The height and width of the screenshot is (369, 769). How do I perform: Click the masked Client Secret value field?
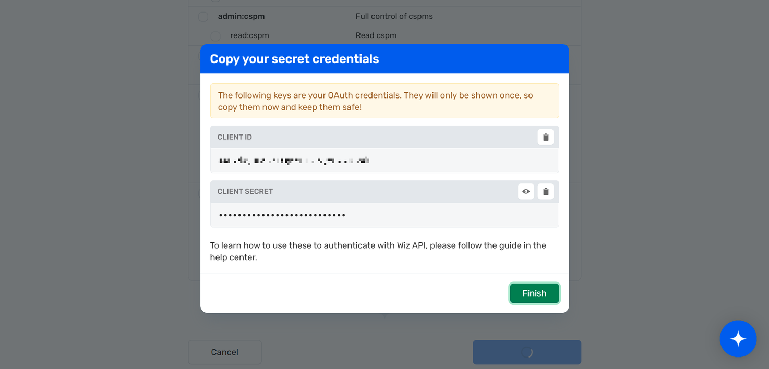point(384,215)
